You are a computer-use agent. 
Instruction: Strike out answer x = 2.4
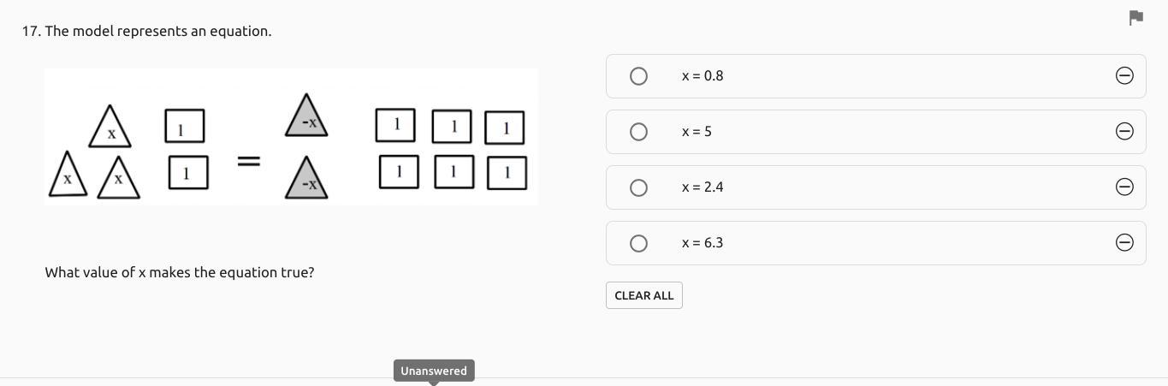pyautogui.click(x=1124, y=187)
